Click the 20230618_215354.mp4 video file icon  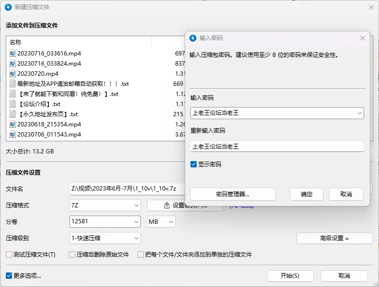(x=13, y=124)
